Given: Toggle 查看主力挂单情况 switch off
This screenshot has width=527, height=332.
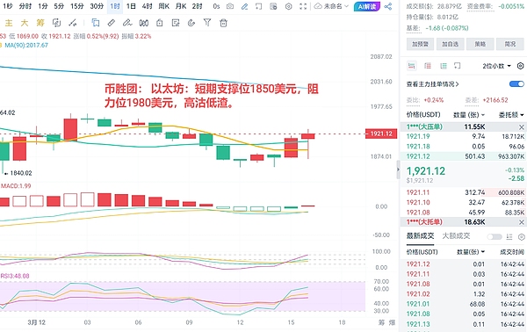Looking at the screenshot, I should [x=516, y=84].
